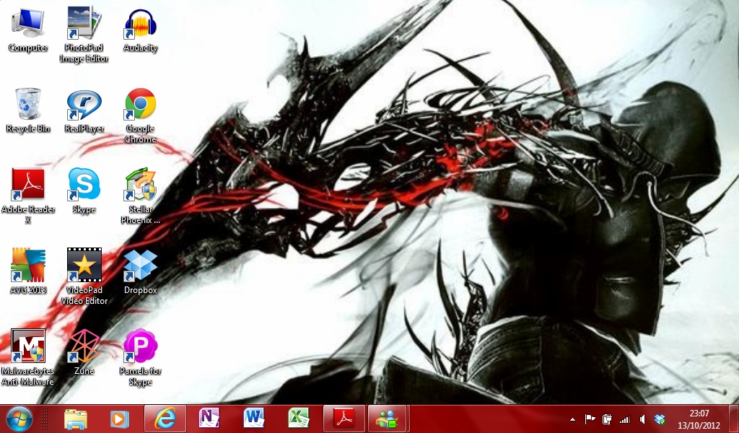739x433 pixels.
Task: Launch Microsoft Excel from the taskbar
Action: point(298,419)
